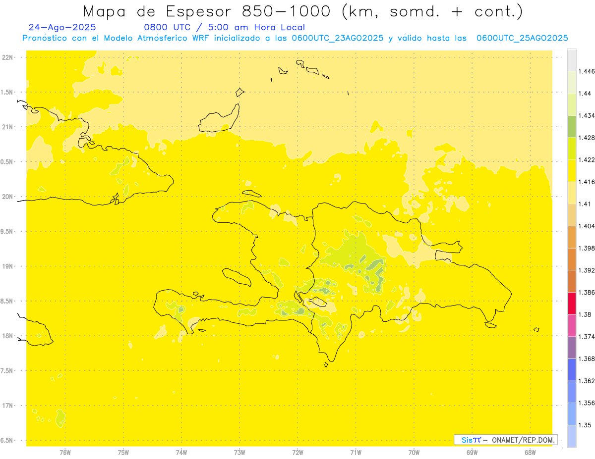Select the longitude label 74W
This screenshot has width=595, height=459.
181,453
